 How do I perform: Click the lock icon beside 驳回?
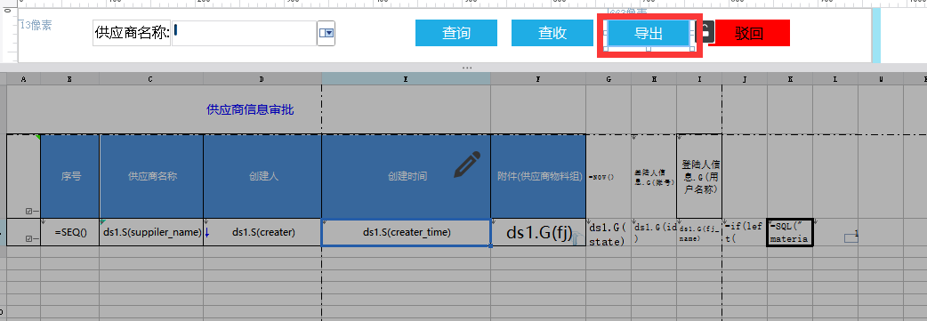tap(705, 31)
